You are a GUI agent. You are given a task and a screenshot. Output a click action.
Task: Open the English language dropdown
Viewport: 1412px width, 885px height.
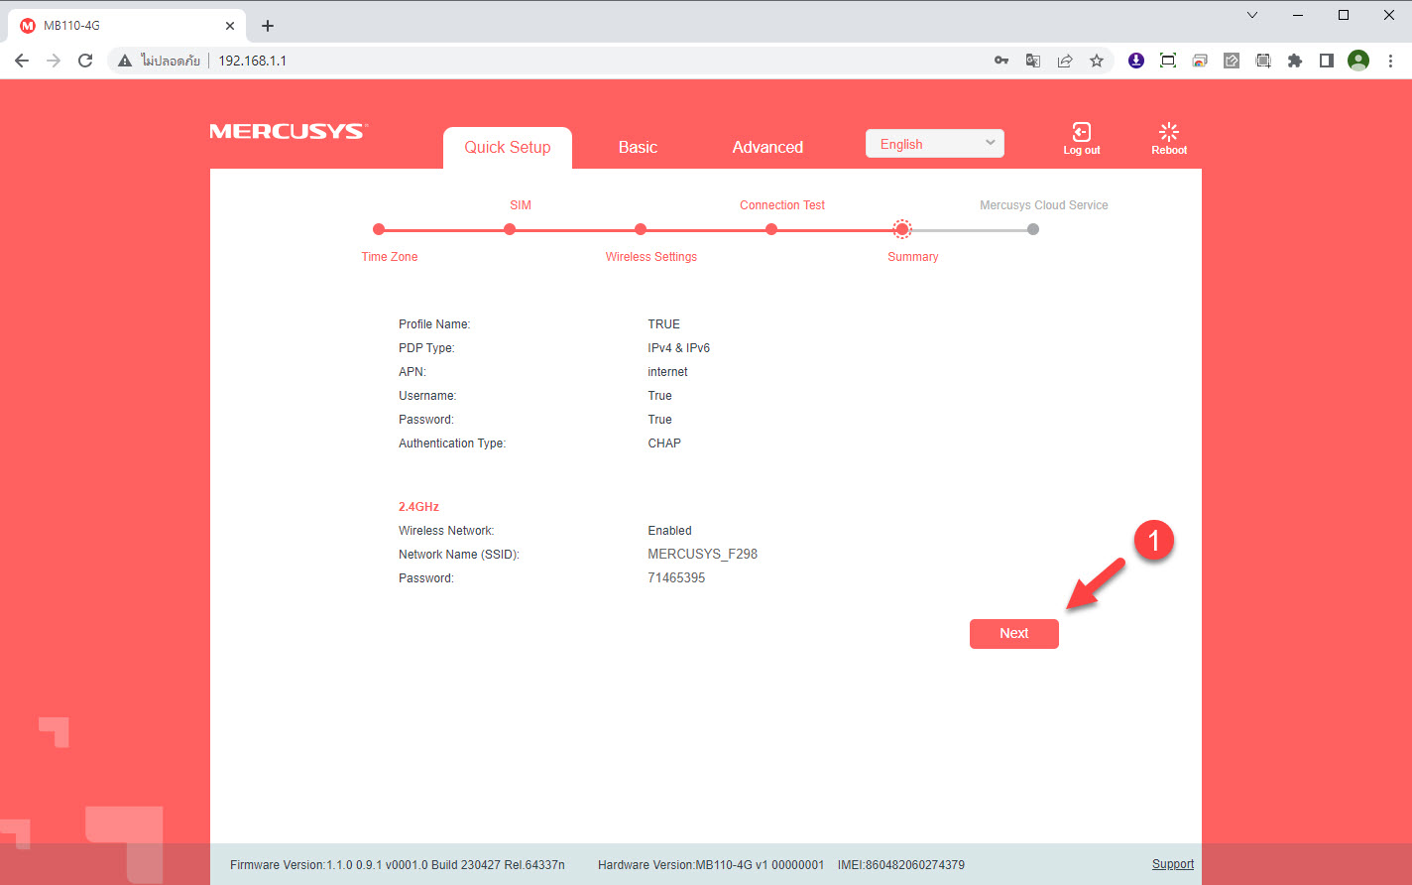coord(935,144)
